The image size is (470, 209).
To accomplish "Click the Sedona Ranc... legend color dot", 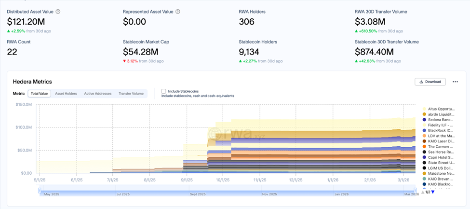I will point(424,120).
